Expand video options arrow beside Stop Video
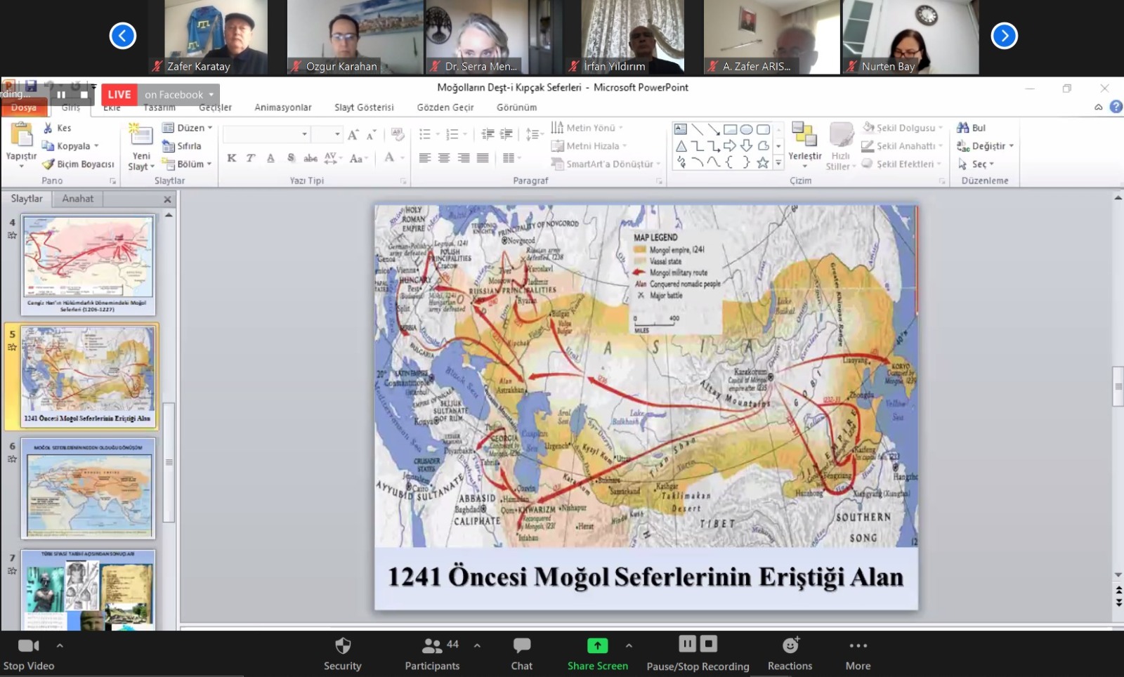The image size is (1124, 677). (x=60, y=645)
